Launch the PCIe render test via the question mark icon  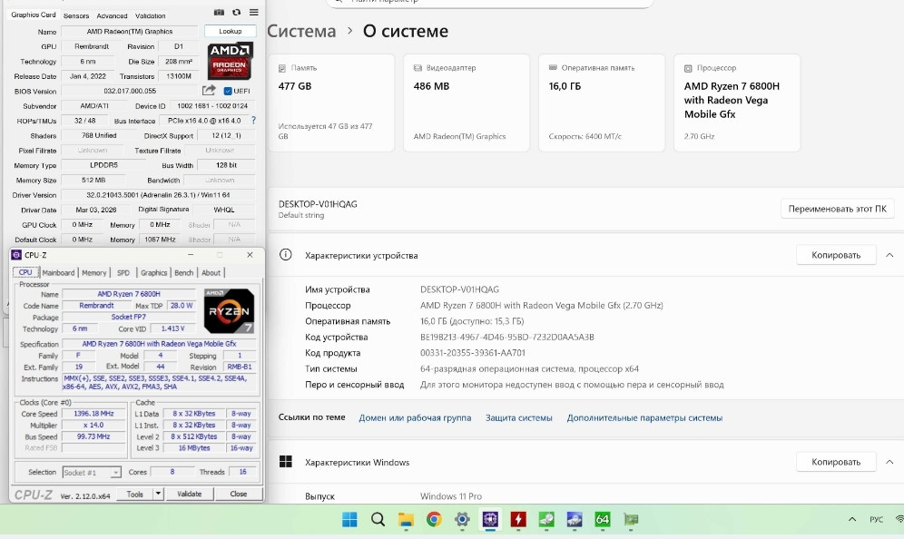tap(252, 120)
